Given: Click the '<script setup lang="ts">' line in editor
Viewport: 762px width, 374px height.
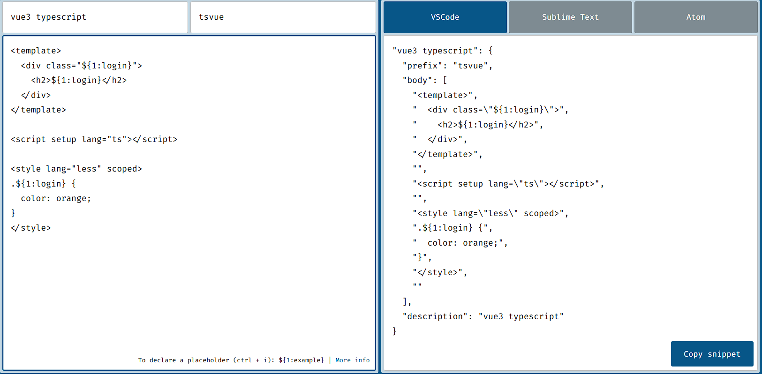Looking at the screenshot, I should coord(94,139).
